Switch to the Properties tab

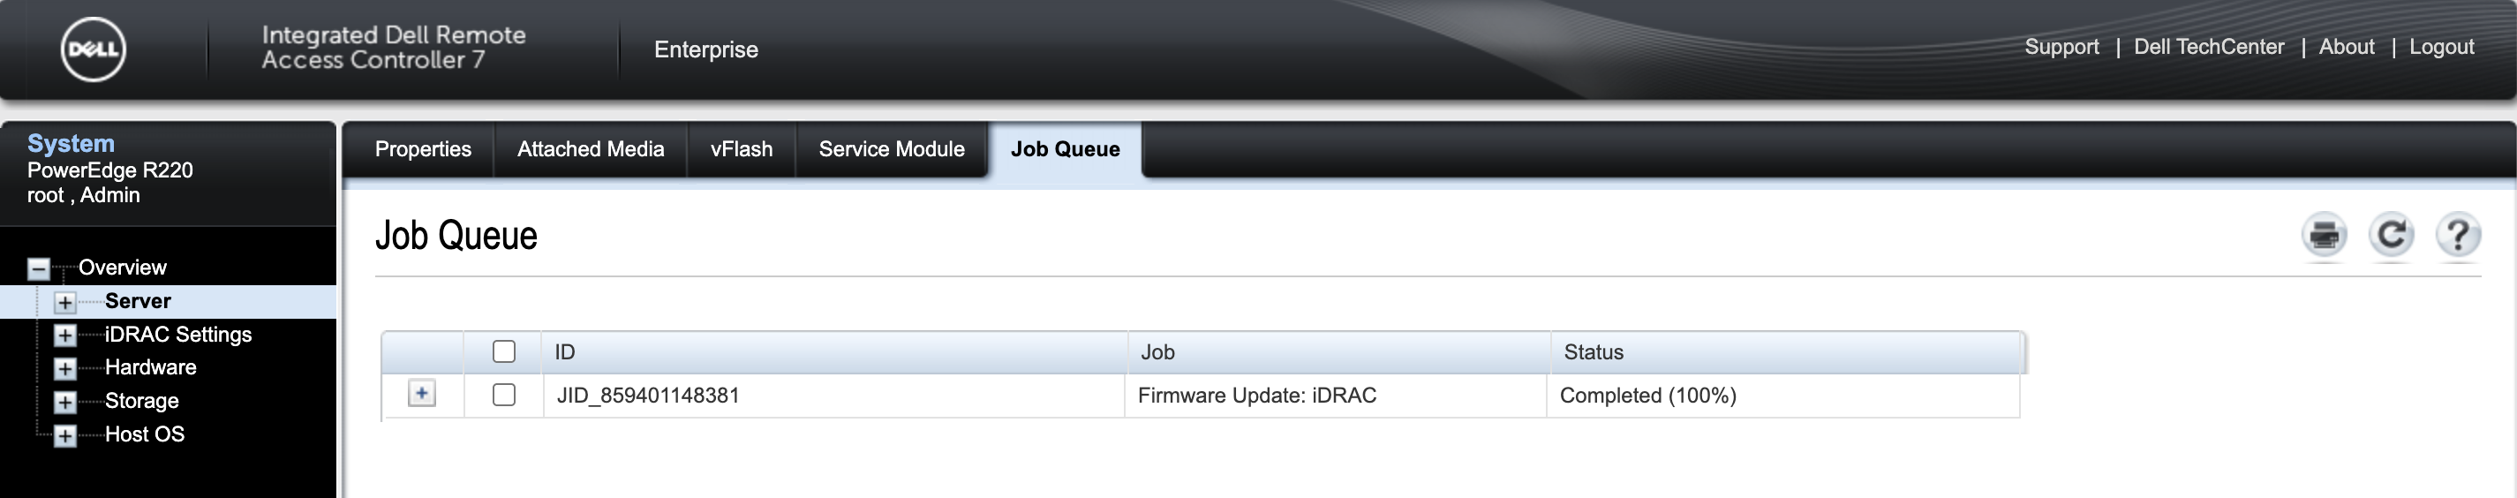(x=423, y=149)
